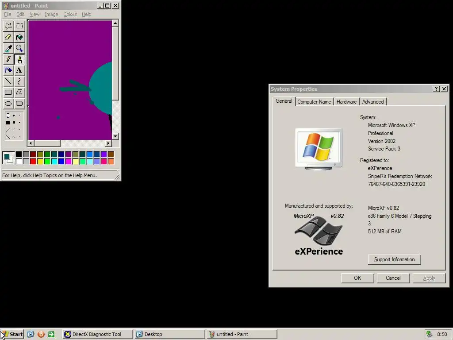Select the rectangular Select tool in Paint

pyautogui.click(x=19, y=26)
